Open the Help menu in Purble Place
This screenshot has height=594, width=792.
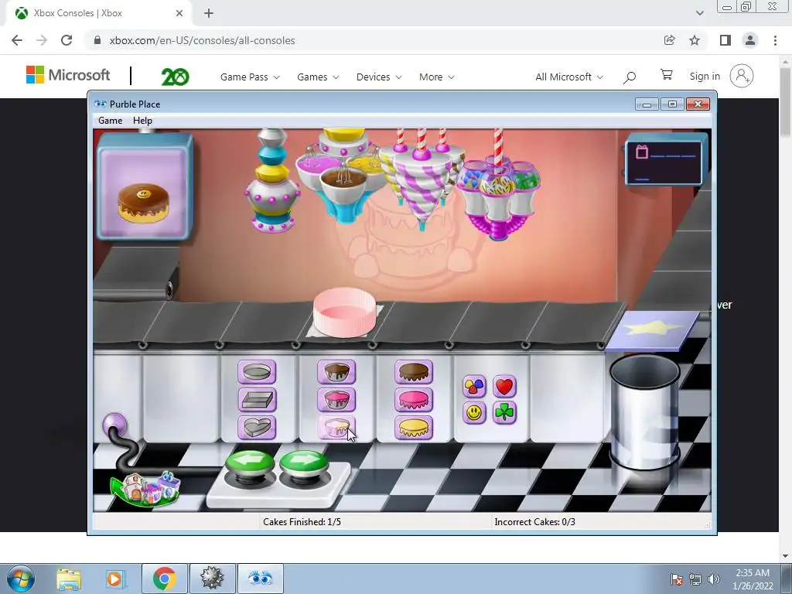click(142, 121)
